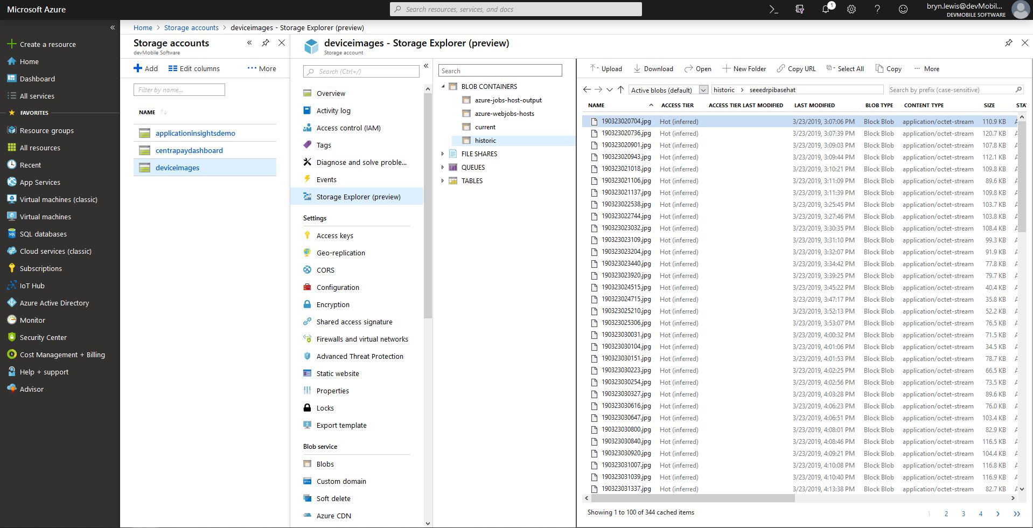Viewport: 1033px width, 528px height.
Task: Open portal settings gear icon
Action: tap(851, 9)
